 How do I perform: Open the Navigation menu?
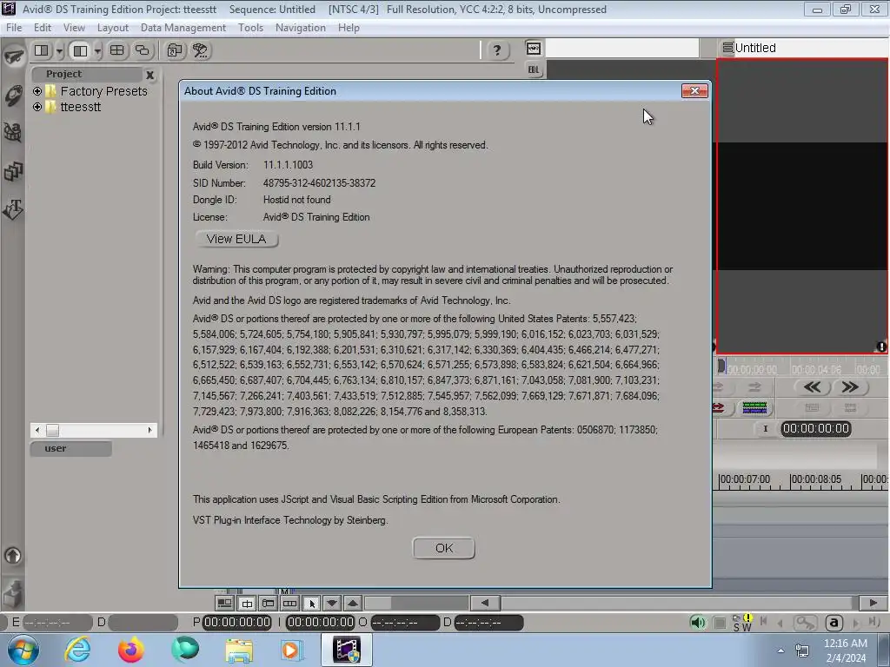coord(300,27)
